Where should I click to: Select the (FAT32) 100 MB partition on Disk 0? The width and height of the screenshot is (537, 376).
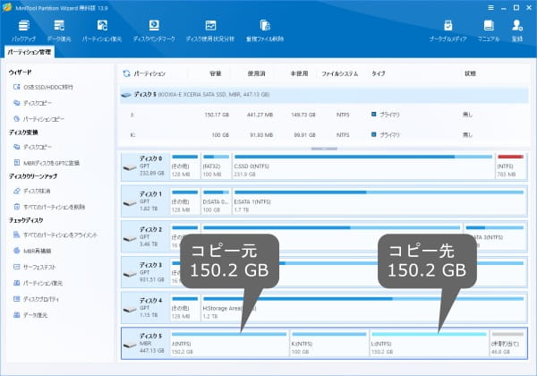pyautogui.click(x=216, y=167)
